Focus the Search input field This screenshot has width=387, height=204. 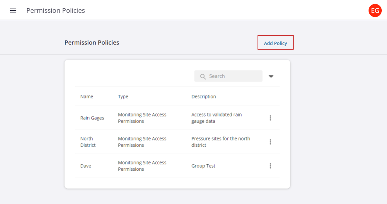[x=234, y=76]
